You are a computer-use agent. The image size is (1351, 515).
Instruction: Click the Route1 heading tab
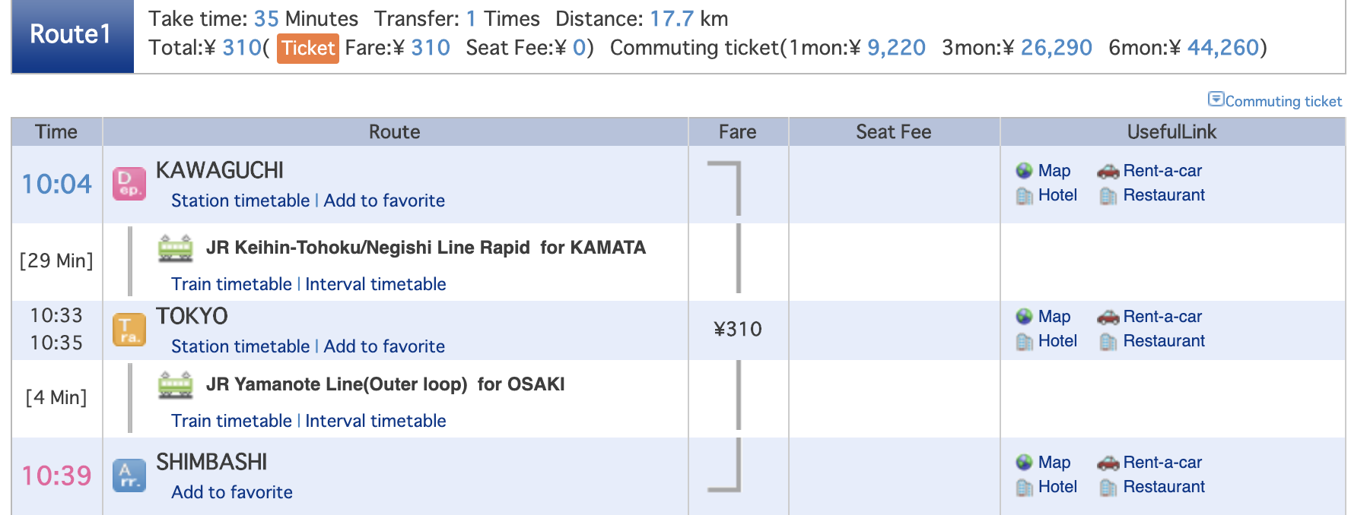[x=72, y=35]
